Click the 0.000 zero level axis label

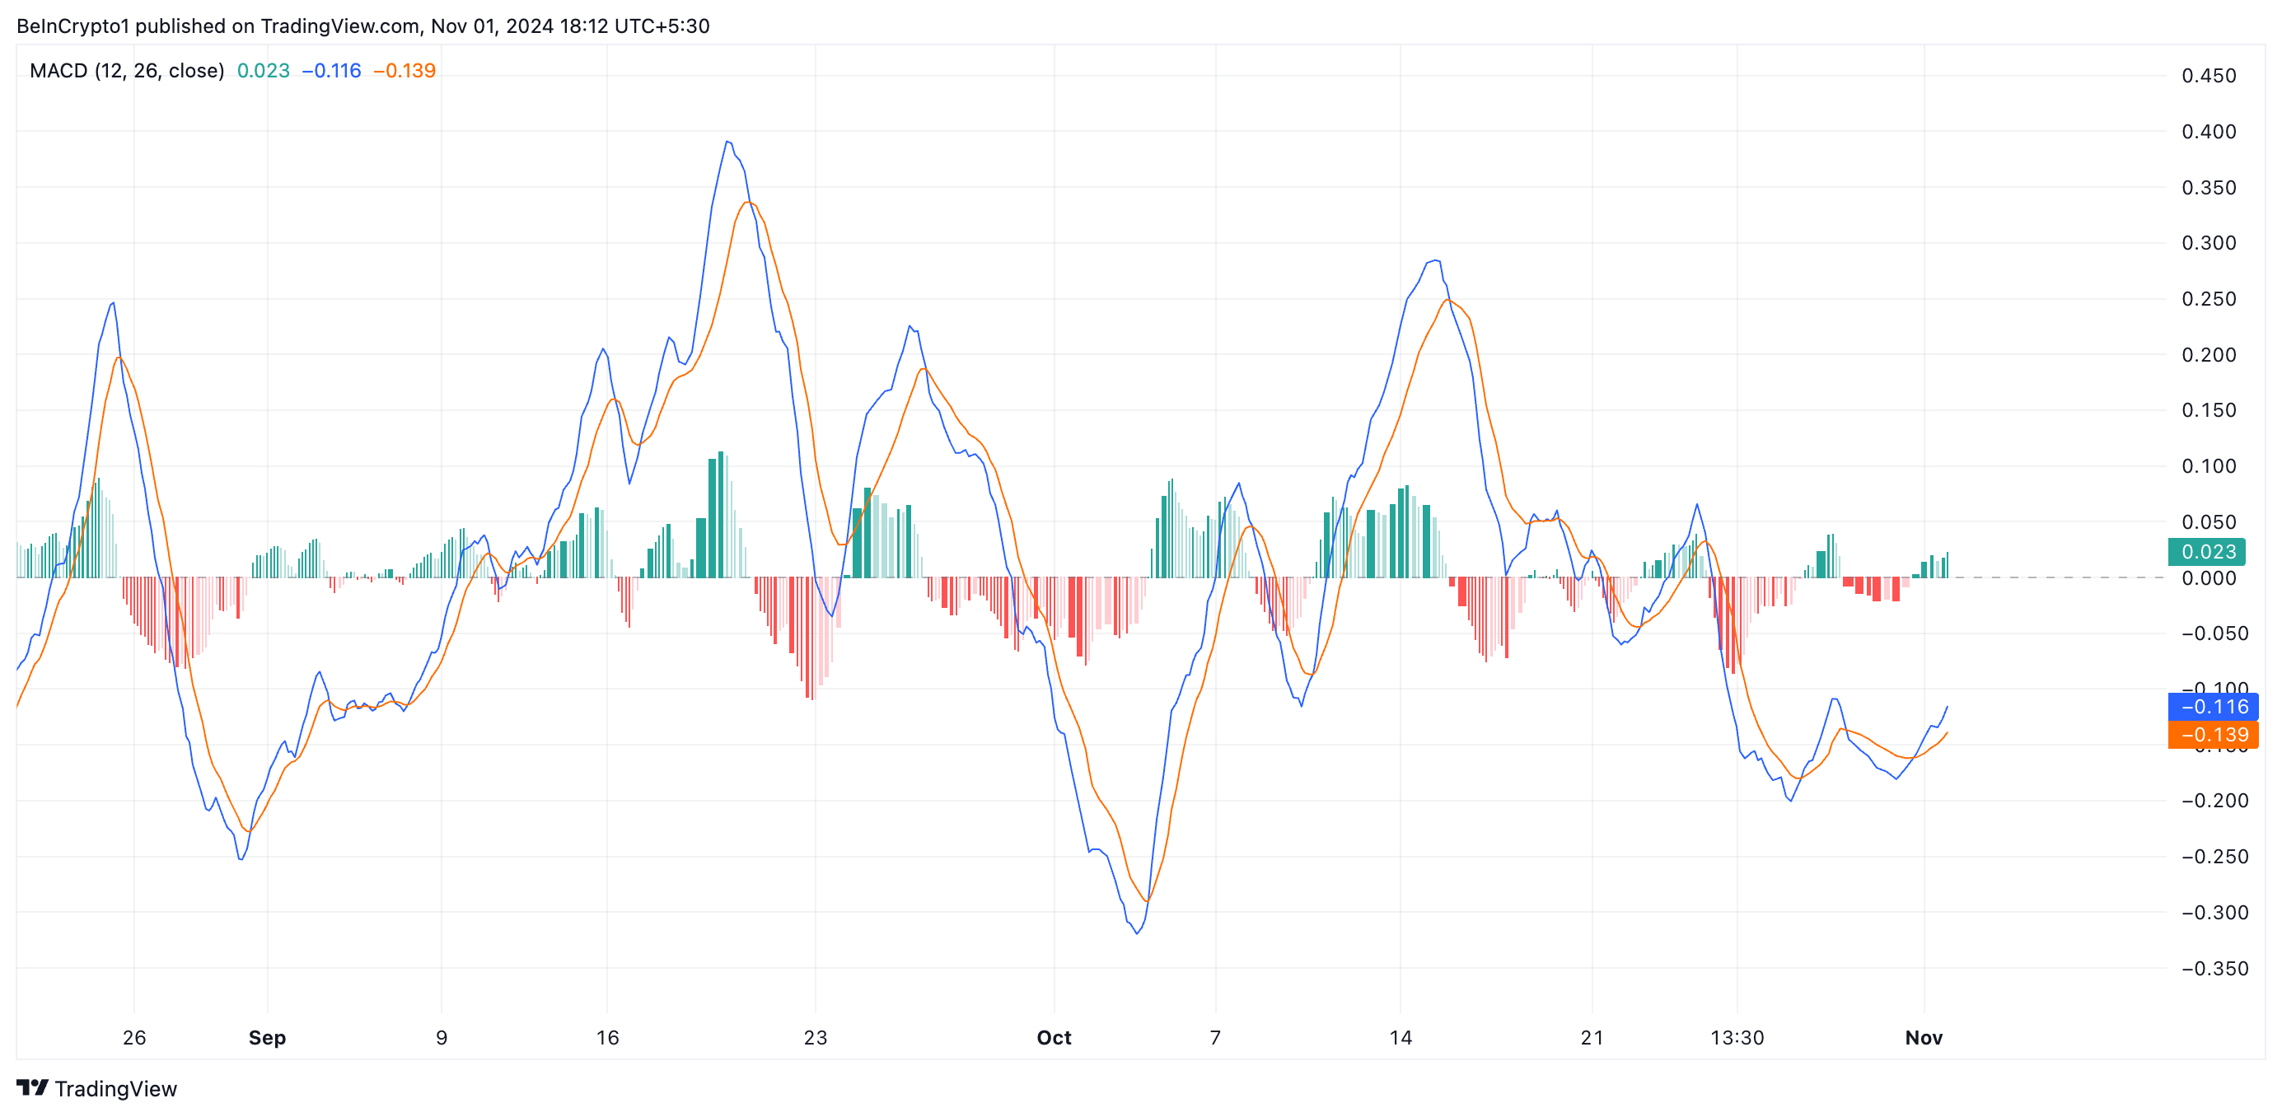[2209, 578]
